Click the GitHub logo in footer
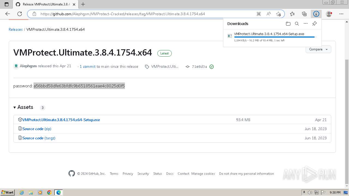The image size is (349, 196). coord(72,173)
